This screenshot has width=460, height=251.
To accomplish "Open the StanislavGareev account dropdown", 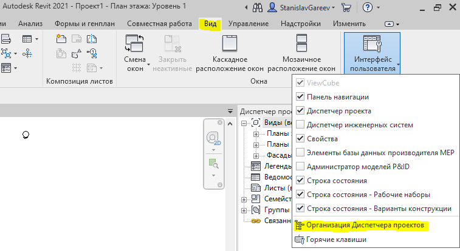I will tap(333, 8).
